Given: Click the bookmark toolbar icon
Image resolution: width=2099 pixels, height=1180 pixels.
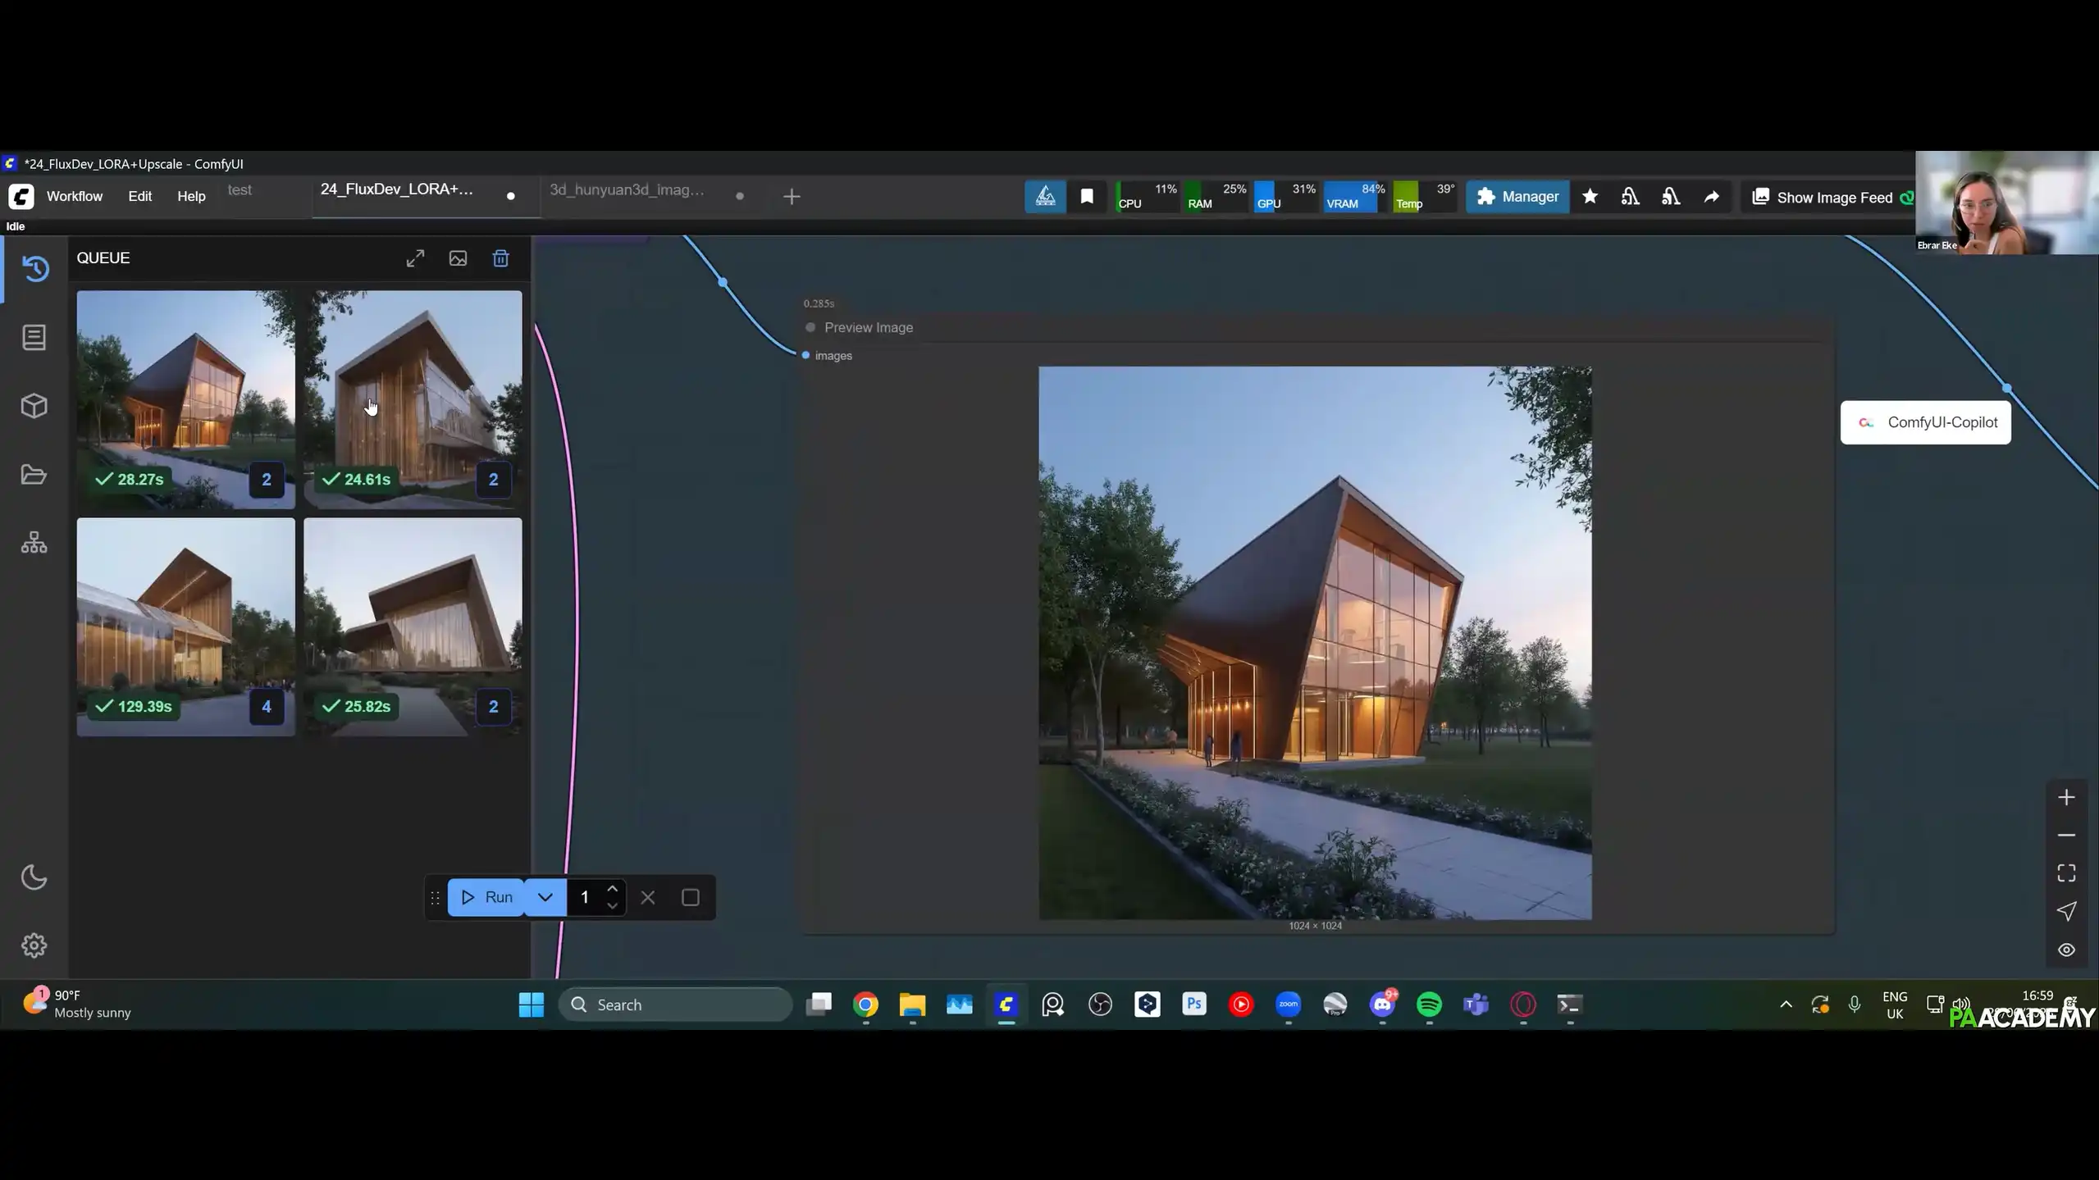Looking at the screenshot, I should [1087, 197].
